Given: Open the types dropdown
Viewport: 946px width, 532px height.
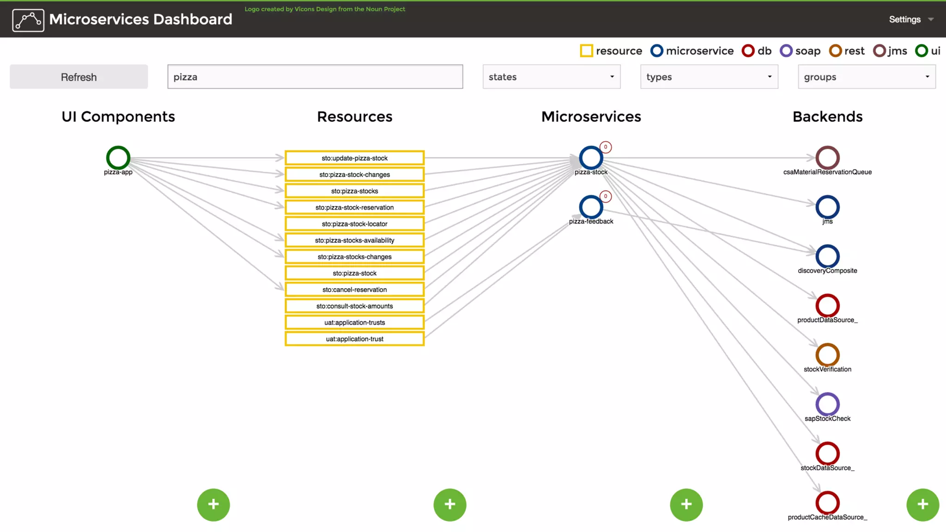Looking at the screenshot, I should (709, 77).
